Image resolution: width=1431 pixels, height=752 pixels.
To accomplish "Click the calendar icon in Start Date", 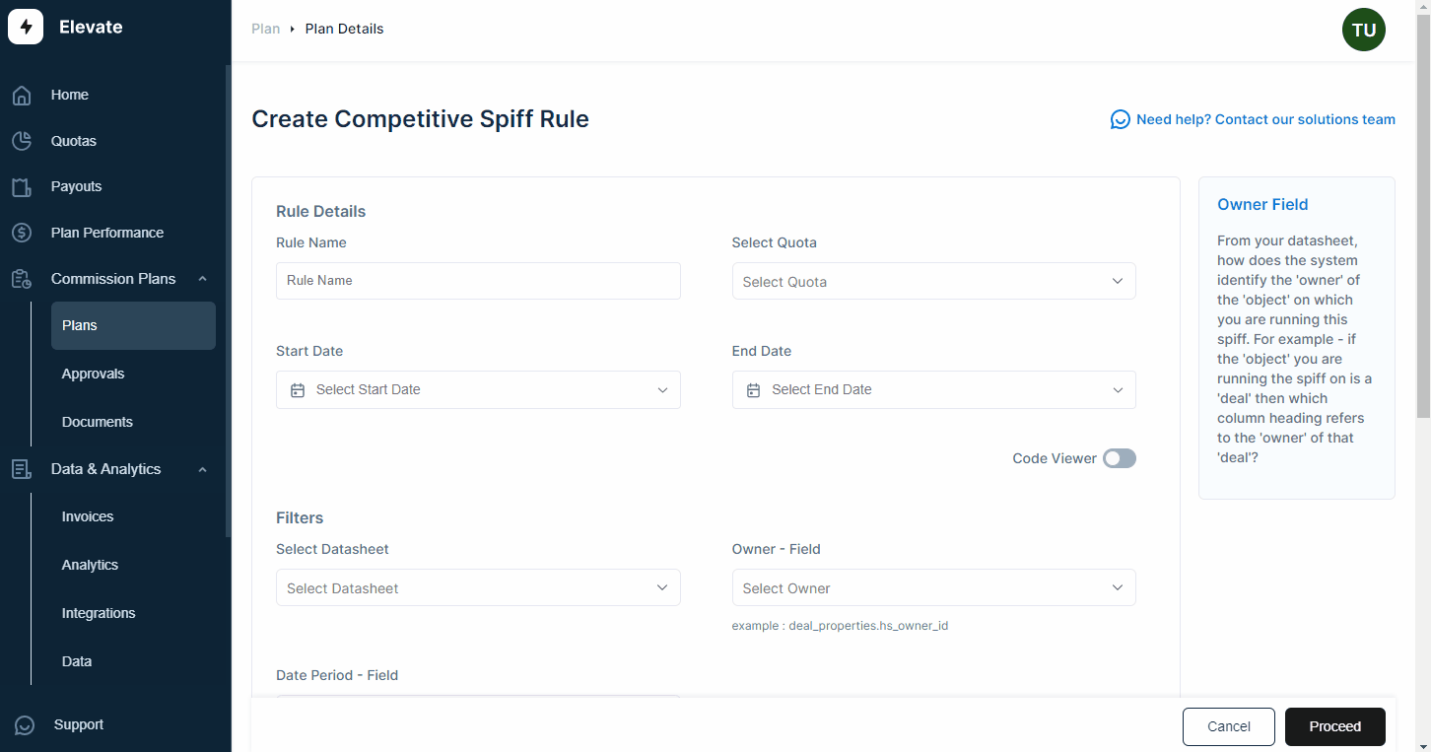I will tap(298, 390).
